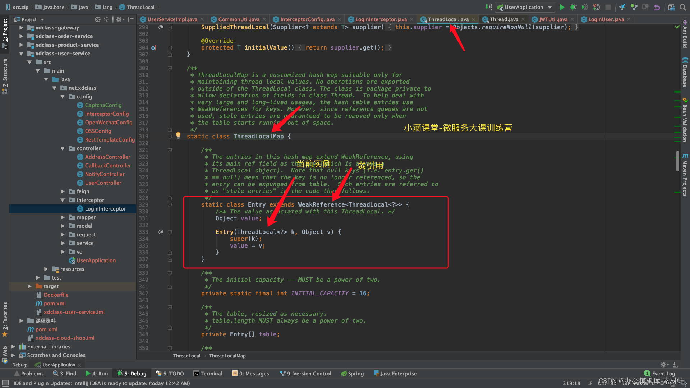Expand the External Libraries node

13,347
